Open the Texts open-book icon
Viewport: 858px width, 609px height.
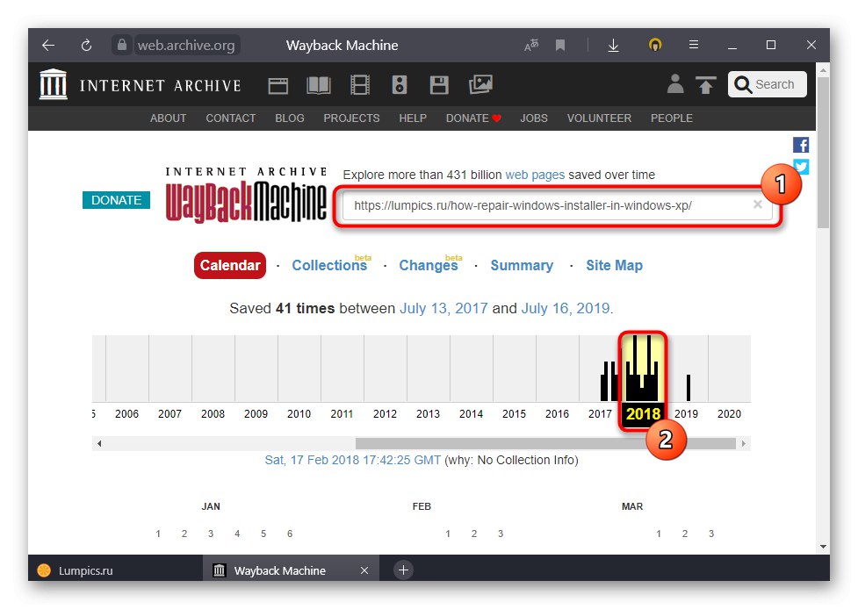pyautogui.click(x=319, y=85)
